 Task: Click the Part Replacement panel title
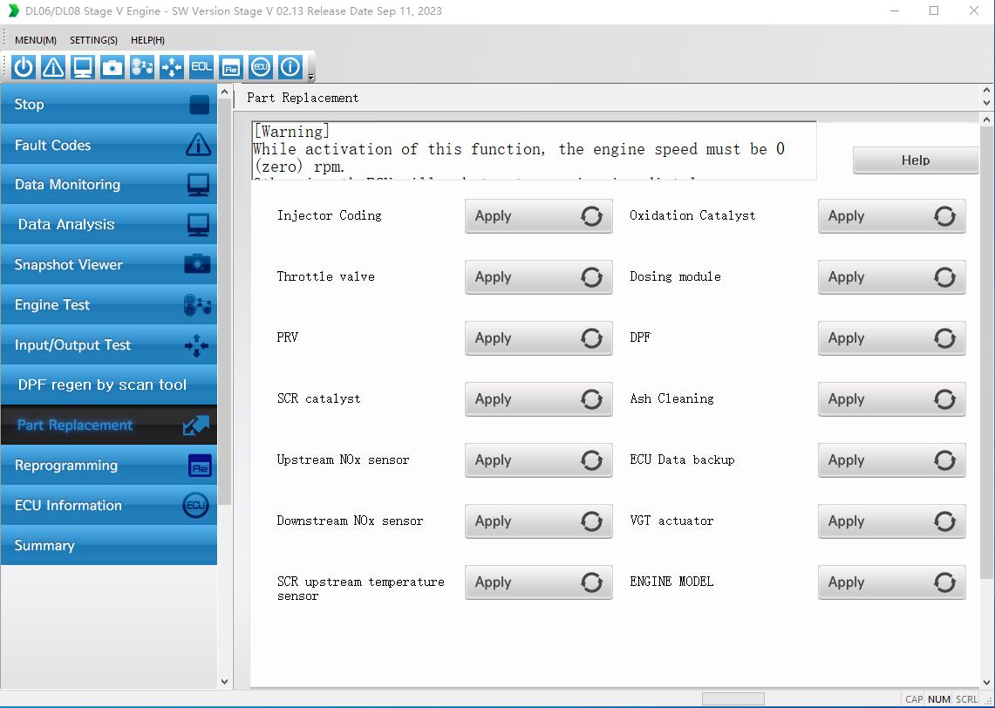tap(303, 98)
